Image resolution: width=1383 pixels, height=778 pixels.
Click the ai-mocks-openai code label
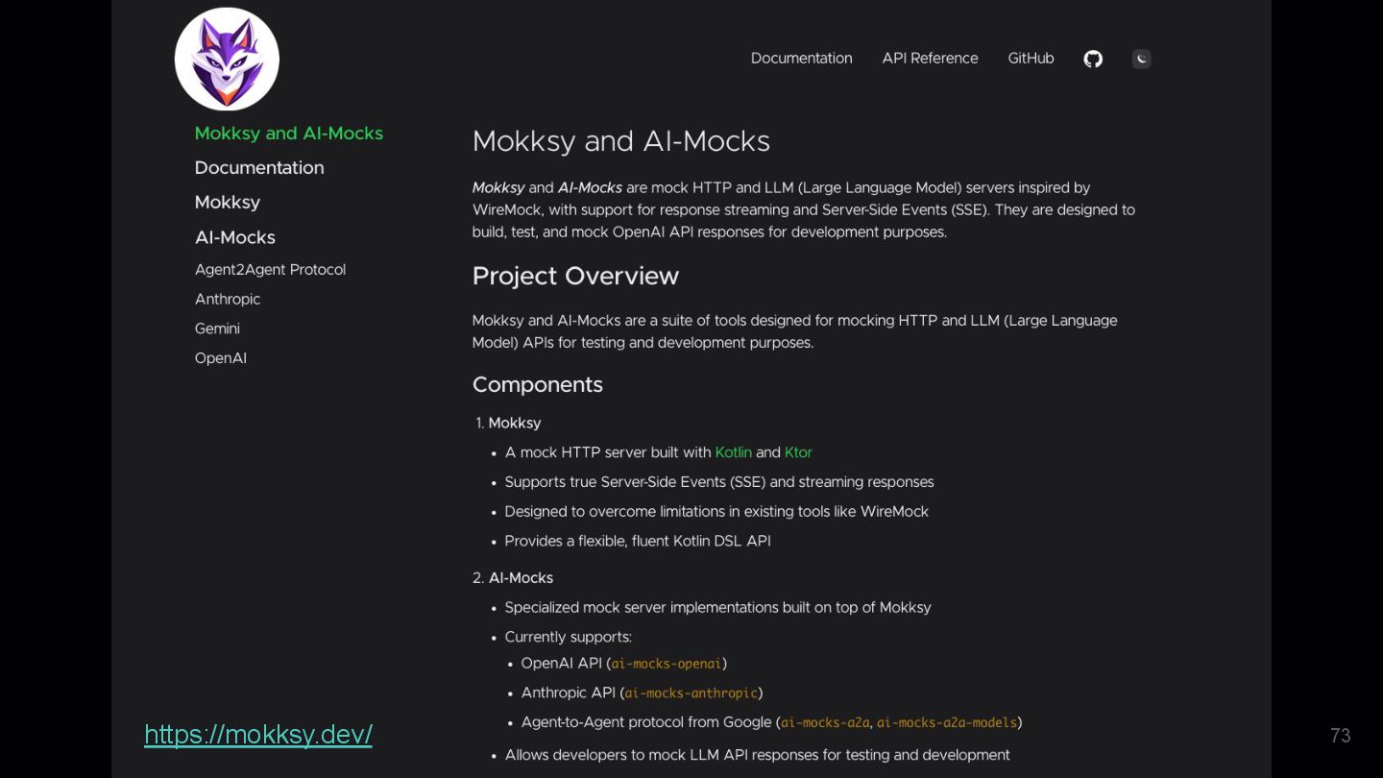point(667,664)
